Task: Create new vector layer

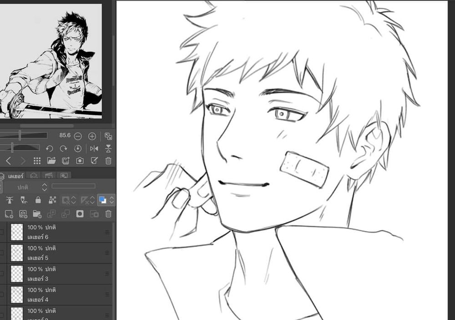Action: tap(23, 214)
